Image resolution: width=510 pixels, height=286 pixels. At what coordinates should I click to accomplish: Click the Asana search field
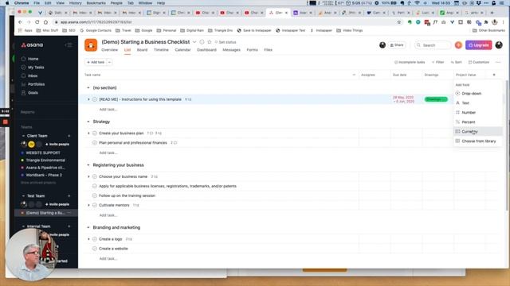click(x=433, y=45)
